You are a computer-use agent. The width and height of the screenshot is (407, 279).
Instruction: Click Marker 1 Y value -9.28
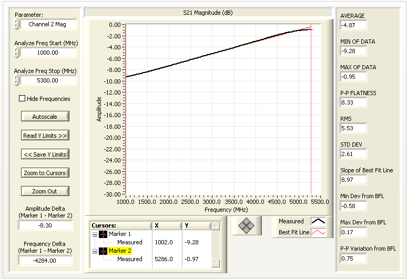pos(191,242)
